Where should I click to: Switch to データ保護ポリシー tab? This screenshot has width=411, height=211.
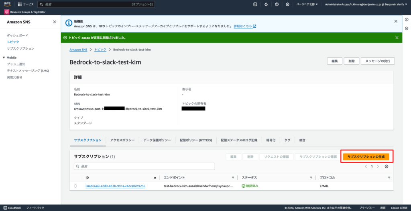click(157, 140)
